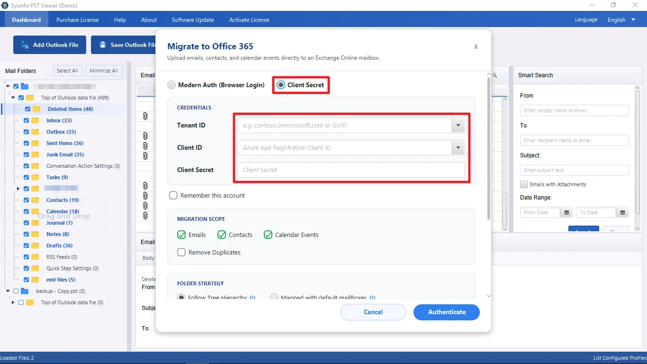The image size is (647, 364).
Task: Uncheck Calendar Events in Migration Scope
Action: click(x=268, y=235)
